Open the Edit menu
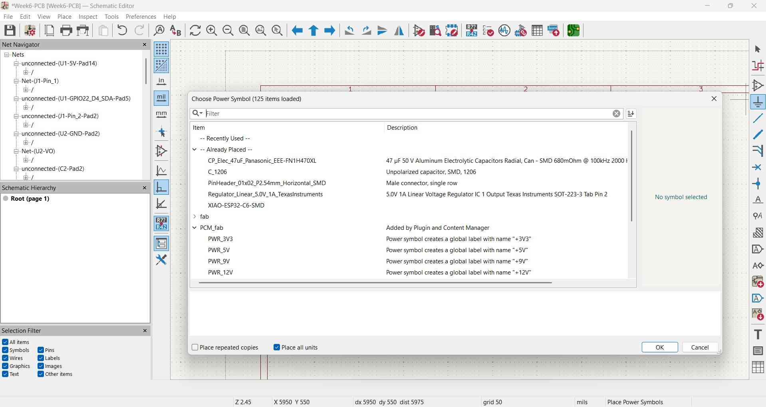Screen dimensions: 766x407 [x=25, y=17]
